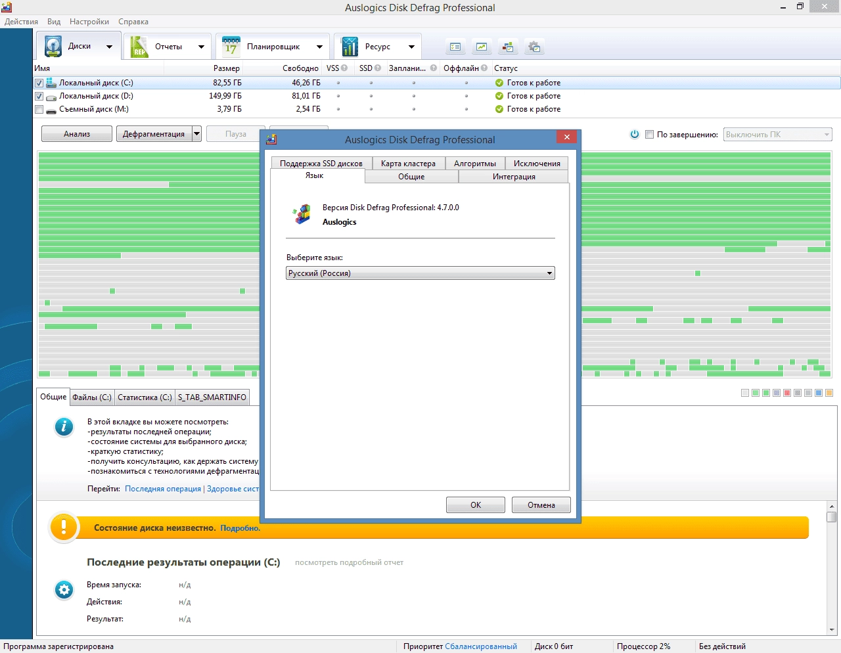Click the Анализ button
The image size is (841, 653).
[77, 134]
